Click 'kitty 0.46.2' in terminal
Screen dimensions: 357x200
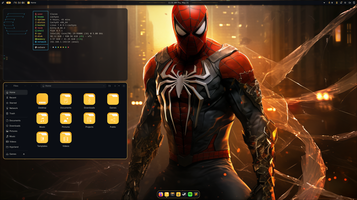point(58,28)
